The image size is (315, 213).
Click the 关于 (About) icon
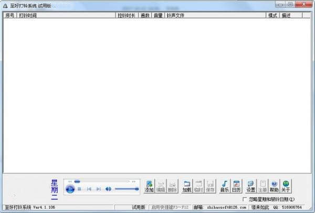(286, 186)
